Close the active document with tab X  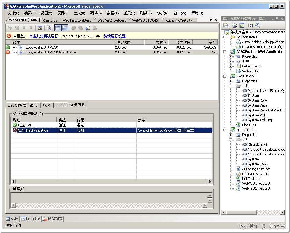216,20
